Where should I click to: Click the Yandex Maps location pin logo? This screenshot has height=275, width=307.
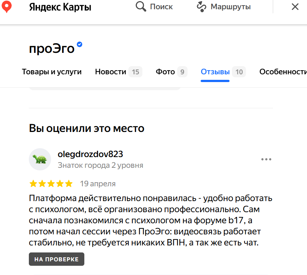tap(7, 7)
